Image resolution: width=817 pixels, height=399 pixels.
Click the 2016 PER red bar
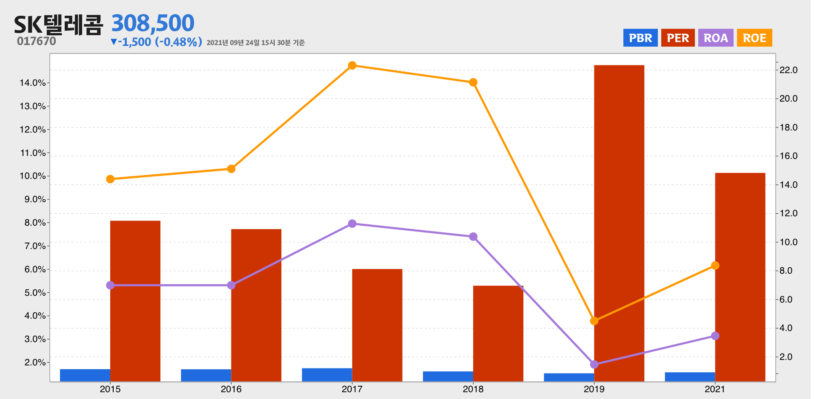pos(256,305)
